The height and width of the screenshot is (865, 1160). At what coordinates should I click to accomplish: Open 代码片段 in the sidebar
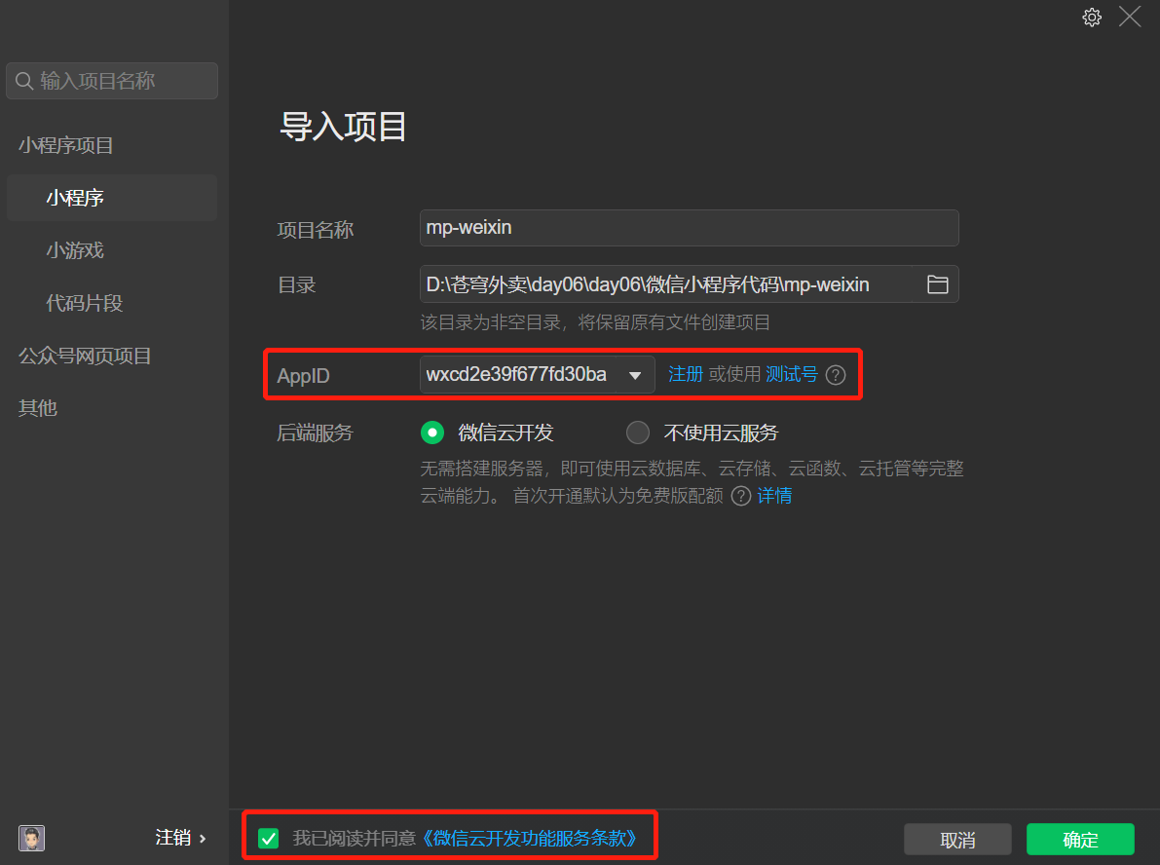[85, 303]
